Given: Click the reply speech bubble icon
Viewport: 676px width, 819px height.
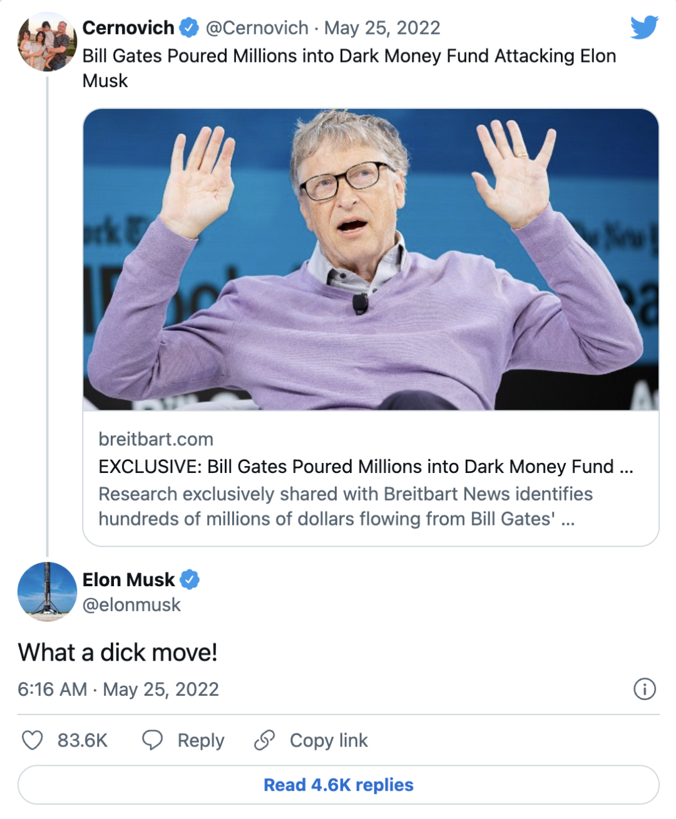Looking at the screenshot, I should (x=152, y=740).
